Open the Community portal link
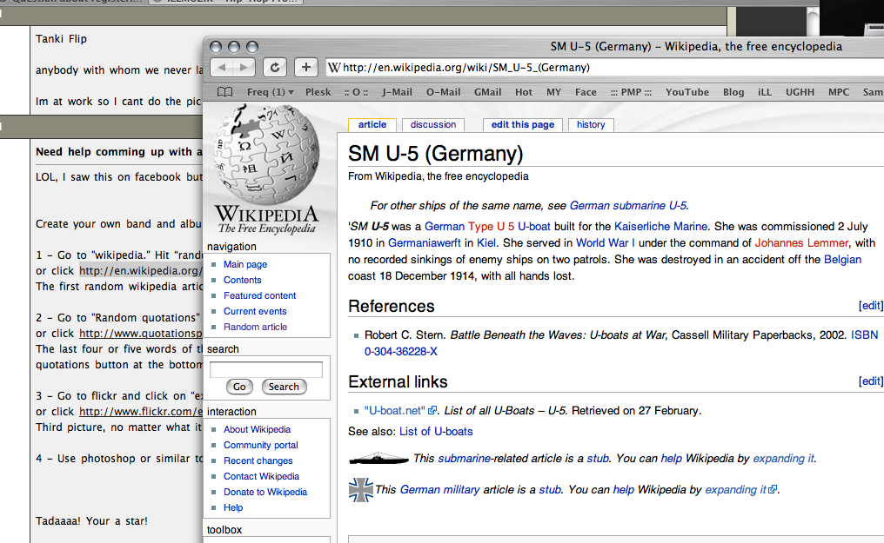The image size is (884, 543). pos(260,445)
